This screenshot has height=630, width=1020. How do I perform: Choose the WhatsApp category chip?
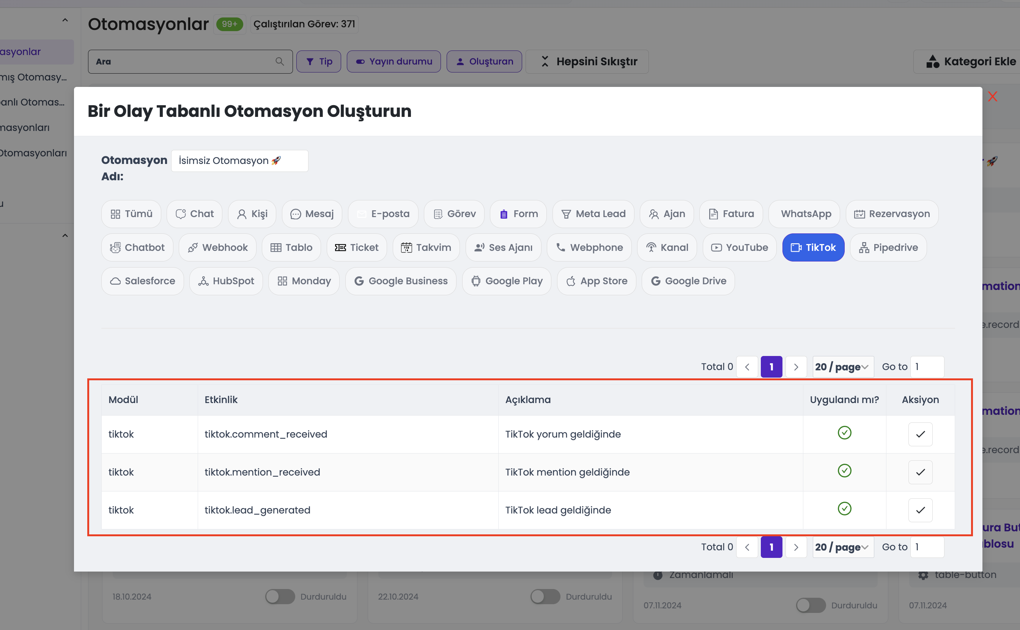pos(804,214)
